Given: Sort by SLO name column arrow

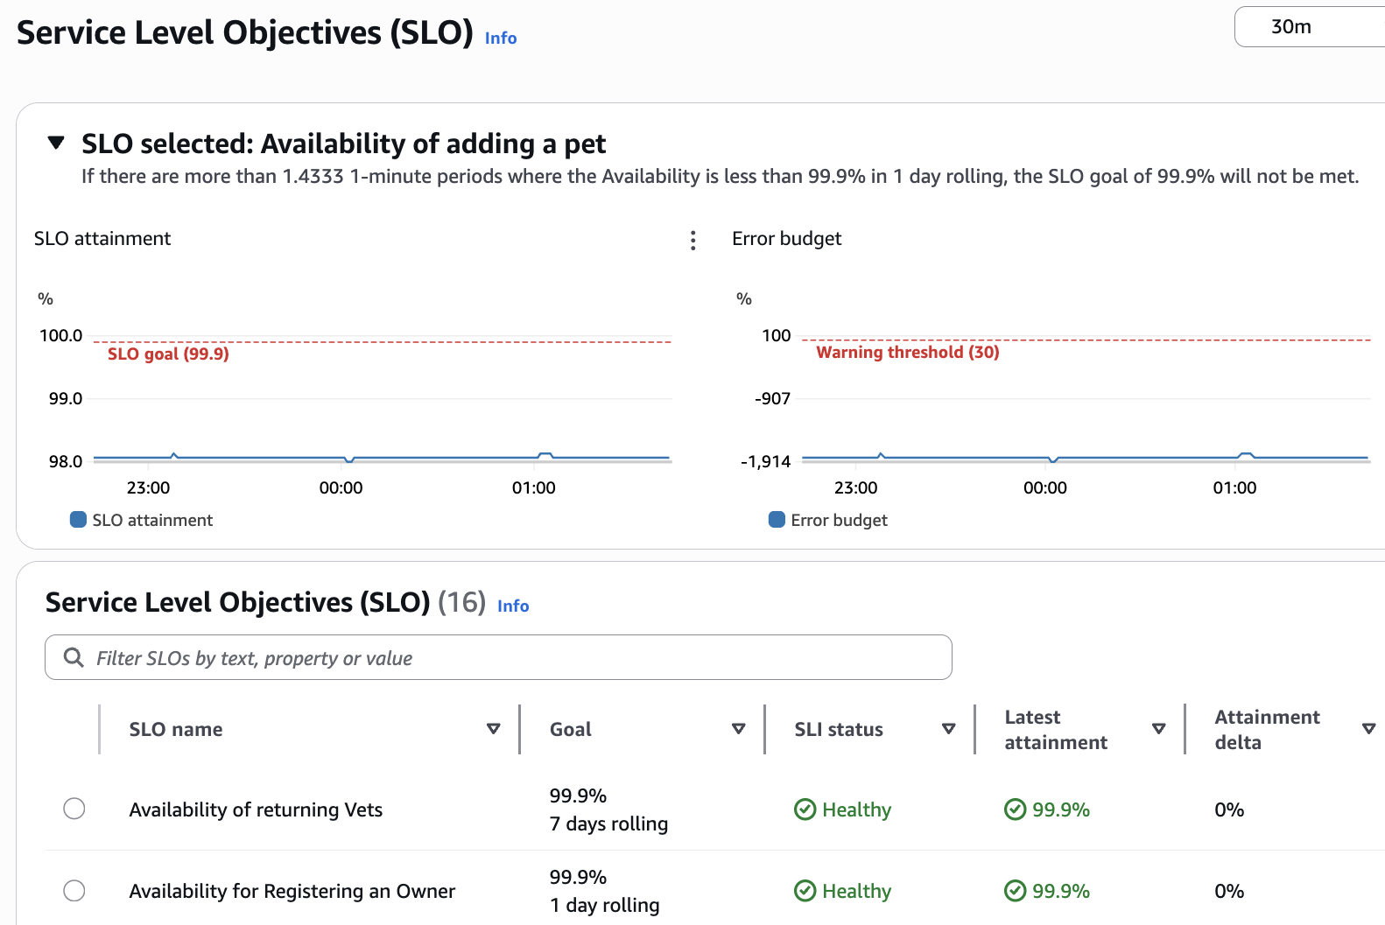Looking at the screenshot, I should point(493,729).
